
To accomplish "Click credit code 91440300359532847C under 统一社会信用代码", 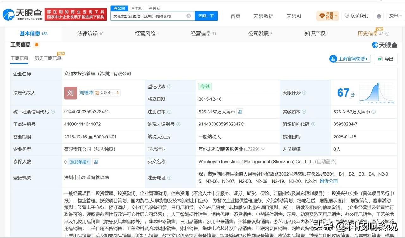I will (87, 112).
